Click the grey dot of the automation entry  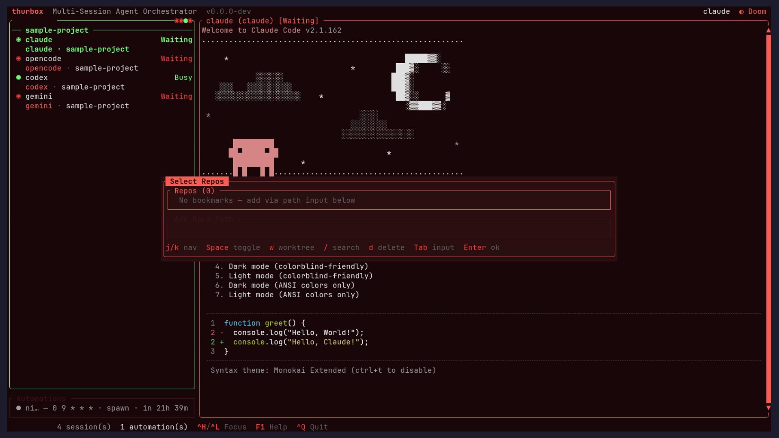(x=18, y=408)
